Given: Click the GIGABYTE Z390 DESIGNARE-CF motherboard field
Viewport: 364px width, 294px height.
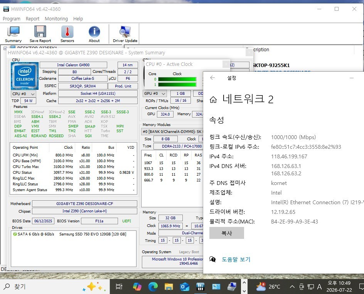Looking at the screenshot, I should coord(84,204).
